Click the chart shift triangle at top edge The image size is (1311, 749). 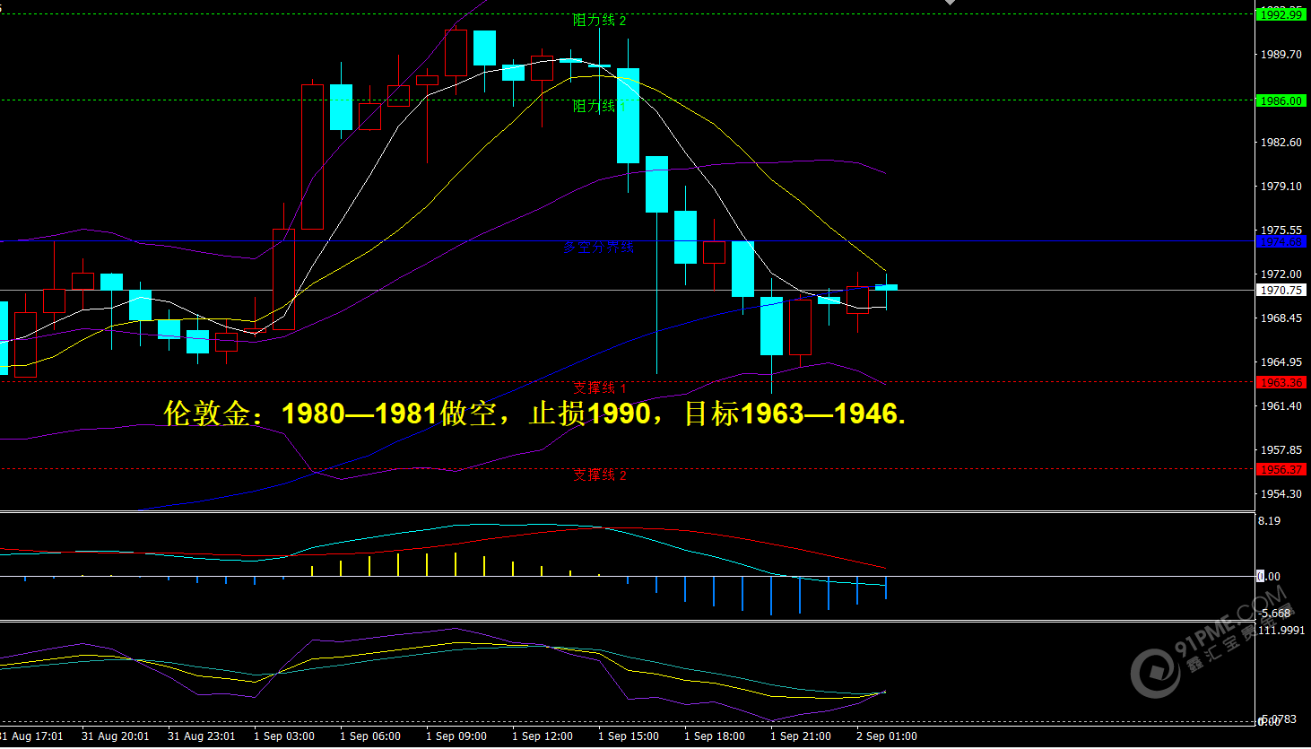(x=950, y=3)
